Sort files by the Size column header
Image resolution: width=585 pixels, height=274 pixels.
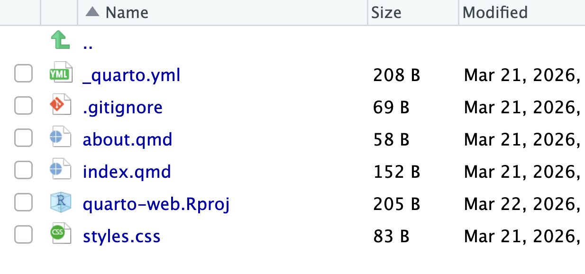point(386,12)
